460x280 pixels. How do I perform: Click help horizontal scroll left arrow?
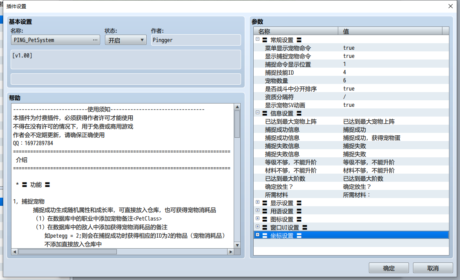coord(14,251)
